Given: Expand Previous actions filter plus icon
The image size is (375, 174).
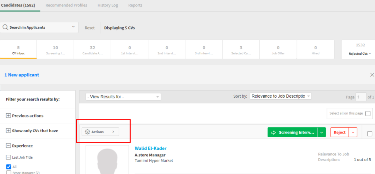Looking at the screenshot, I should coord(8,116).
